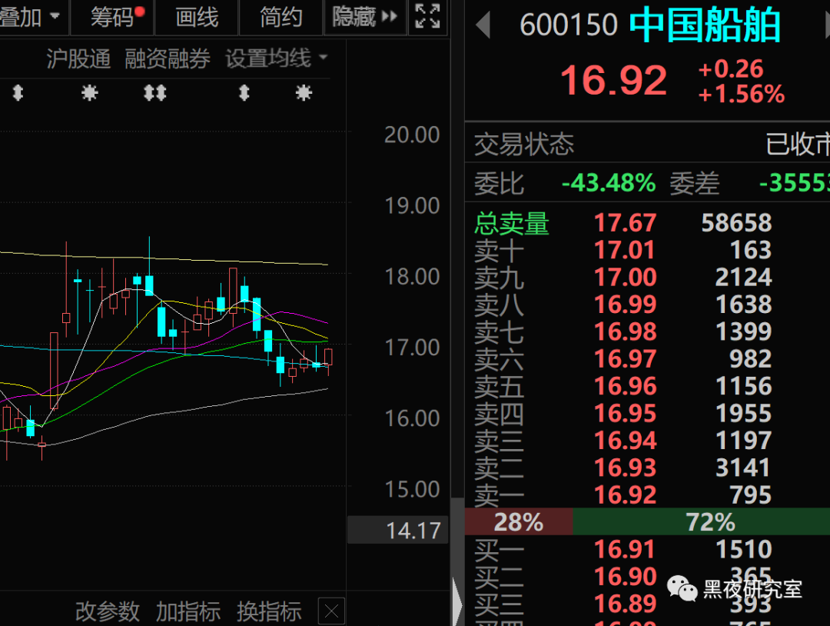Screen dimensions: 830x626
Task: Select 卖七 order row at 16.98
Action: 647,331
